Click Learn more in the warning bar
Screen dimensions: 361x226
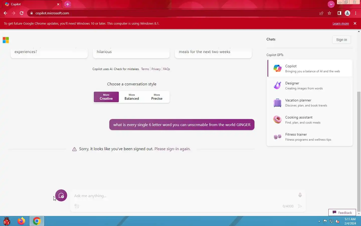tap(341, 23)
